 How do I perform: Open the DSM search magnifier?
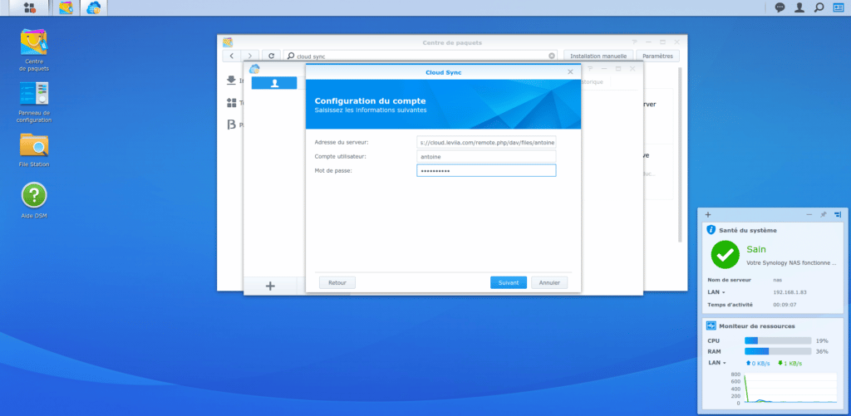[819, 7]
